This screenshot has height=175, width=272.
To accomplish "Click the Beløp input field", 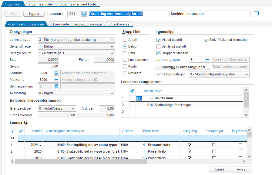I will 48,66.
